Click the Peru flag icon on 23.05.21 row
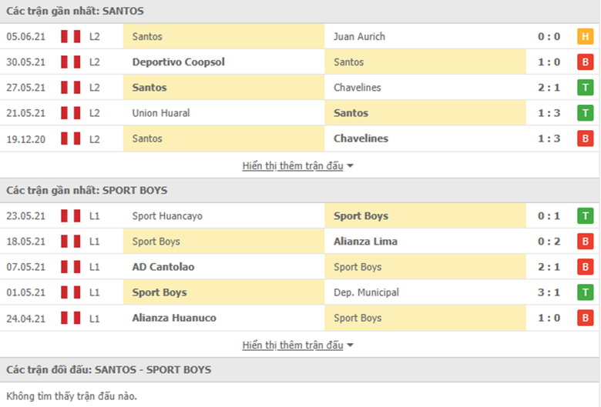The image size is (601, 407). point(71,216)
